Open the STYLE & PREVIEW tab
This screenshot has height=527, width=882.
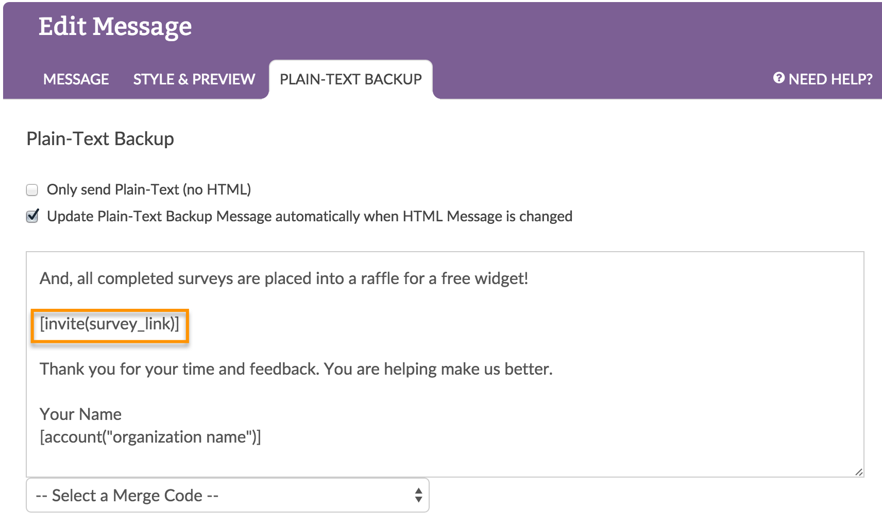point(194,79)
